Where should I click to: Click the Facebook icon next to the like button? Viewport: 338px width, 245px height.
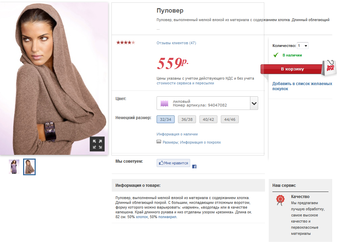click(194, 166)
